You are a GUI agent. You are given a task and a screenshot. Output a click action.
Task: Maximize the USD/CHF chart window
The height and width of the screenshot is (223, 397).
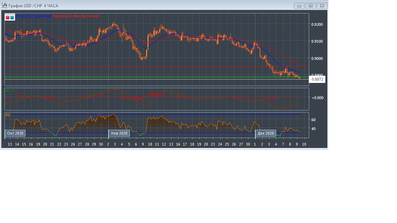(x=311, y=6)
